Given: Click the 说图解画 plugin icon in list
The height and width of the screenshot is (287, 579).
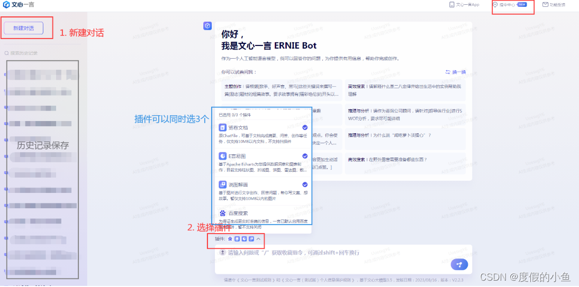Looking at the screenshot, I should click(222, 184).
